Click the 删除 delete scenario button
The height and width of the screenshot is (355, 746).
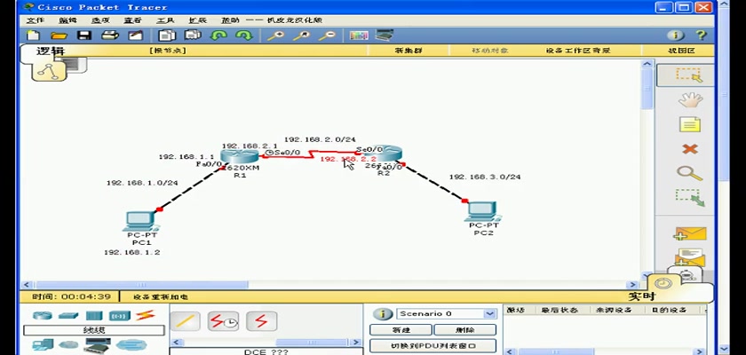click(464, 329)
